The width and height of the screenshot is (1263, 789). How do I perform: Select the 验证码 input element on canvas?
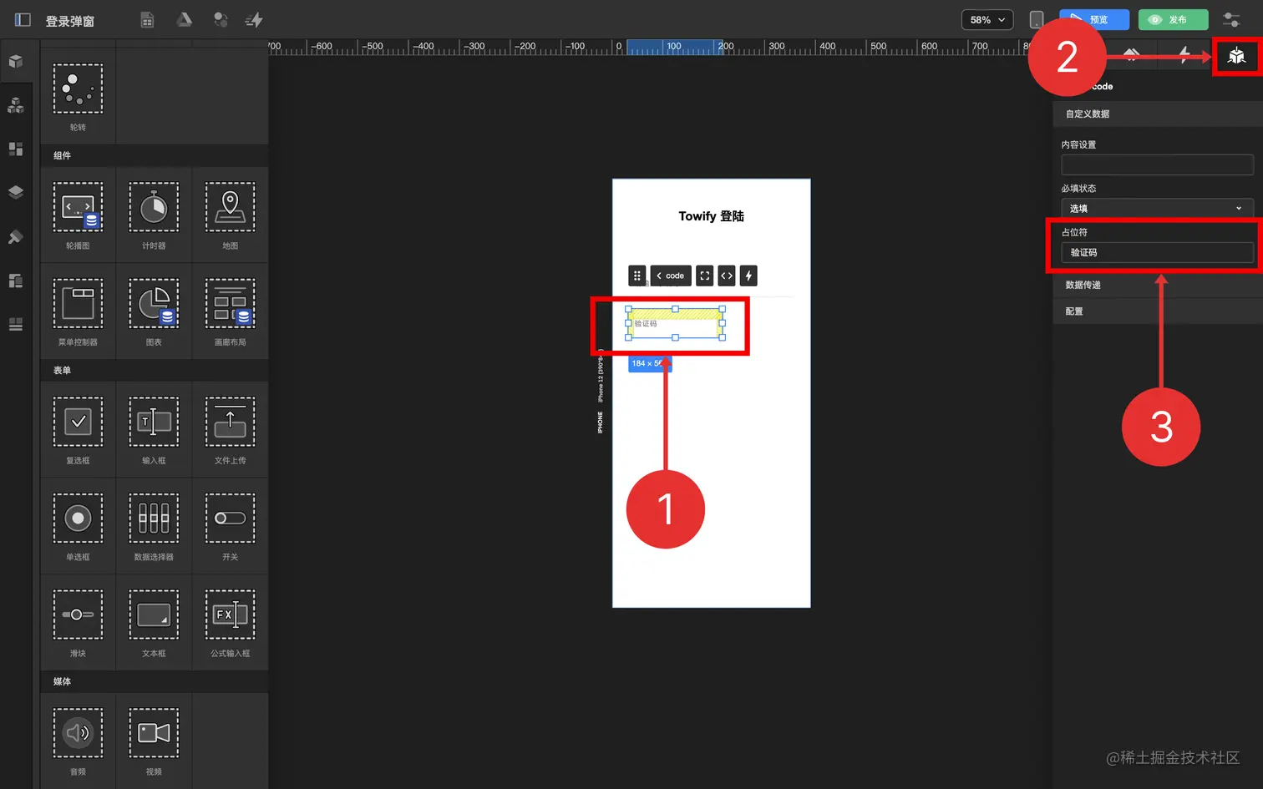coord(675,324)
